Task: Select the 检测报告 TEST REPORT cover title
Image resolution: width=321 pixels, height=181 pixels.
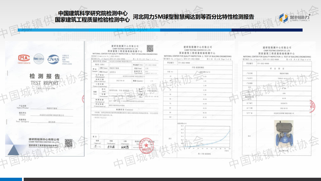Action: click(45, 79)
